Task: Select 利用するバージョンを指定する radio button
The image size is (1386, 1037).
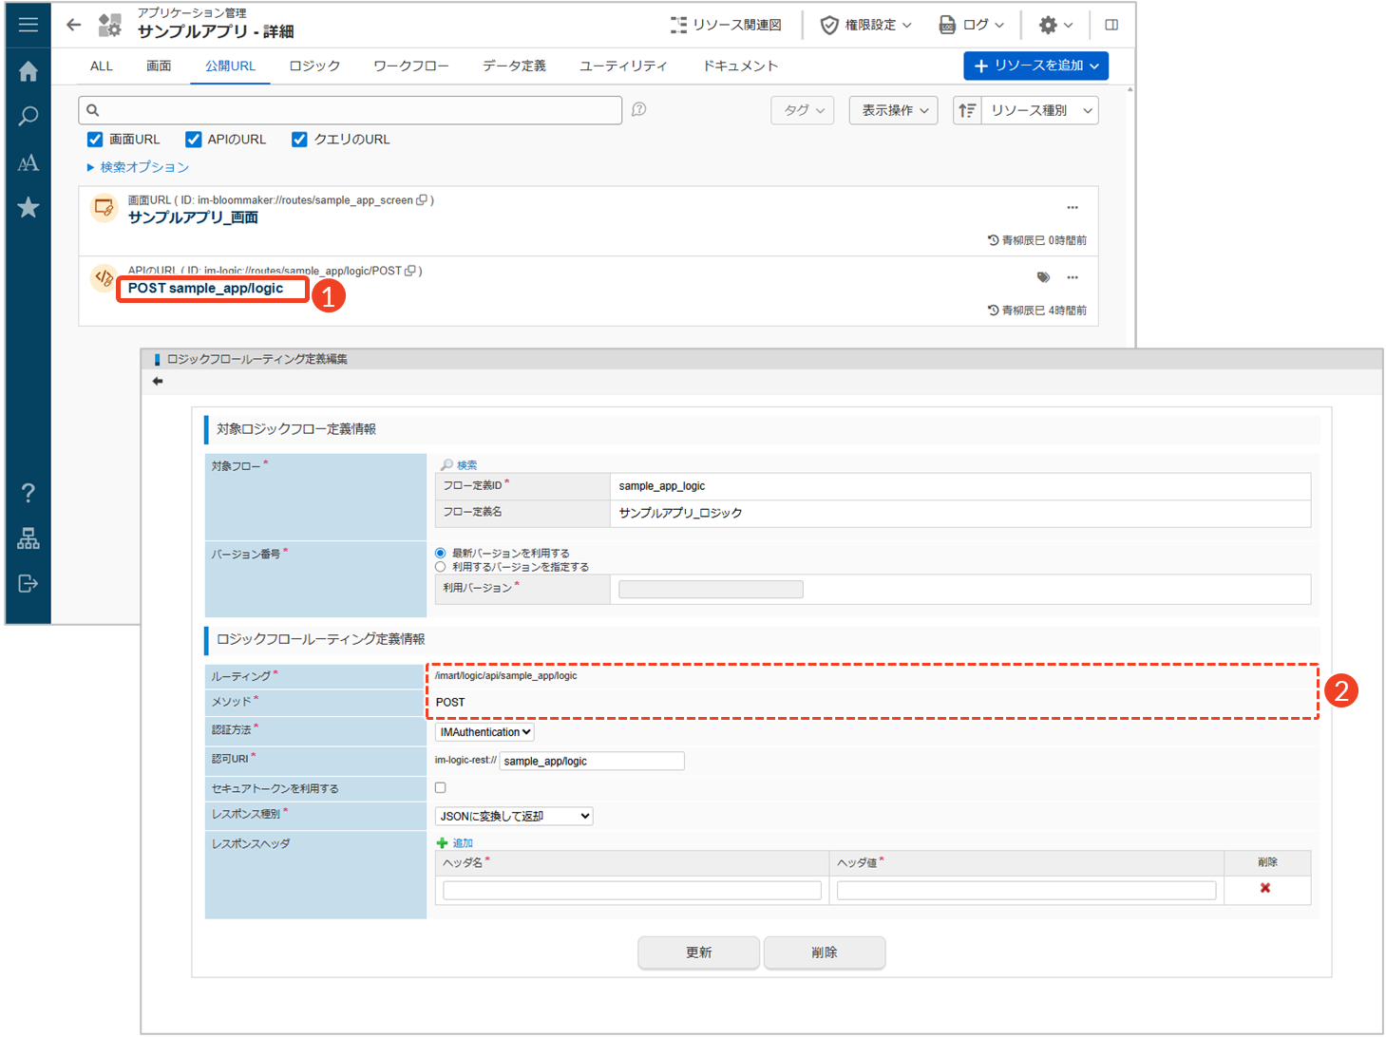Action: point(440,567)
